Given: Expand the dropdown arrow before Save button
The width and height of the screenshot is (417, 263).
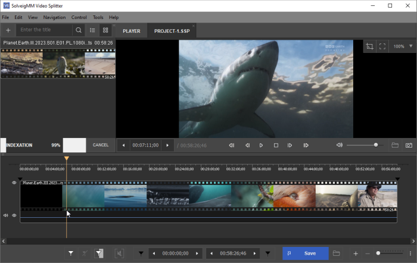Looking at the screenshot, I should (x=267, y=253).
